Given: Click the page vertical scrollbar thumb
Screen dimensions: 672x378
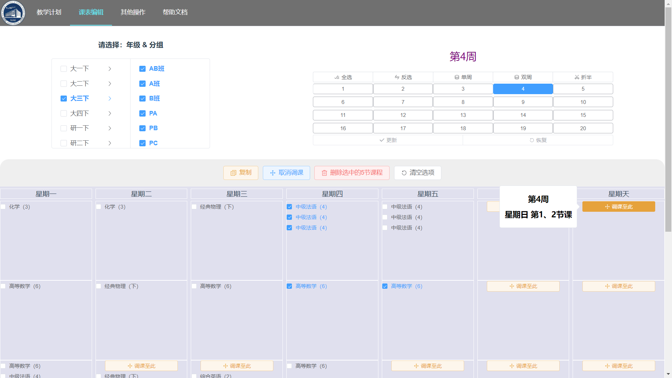Looking at the screenshot, I should coord(668,119).
